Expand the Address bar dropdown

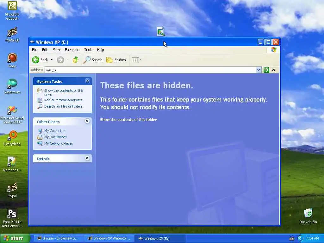coord(259,70)
